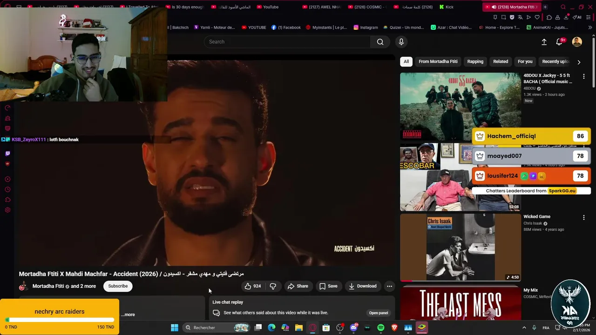Open options menu for 4BDOU X Jackyy video
The image size is (596, 335).
point(584,76)
